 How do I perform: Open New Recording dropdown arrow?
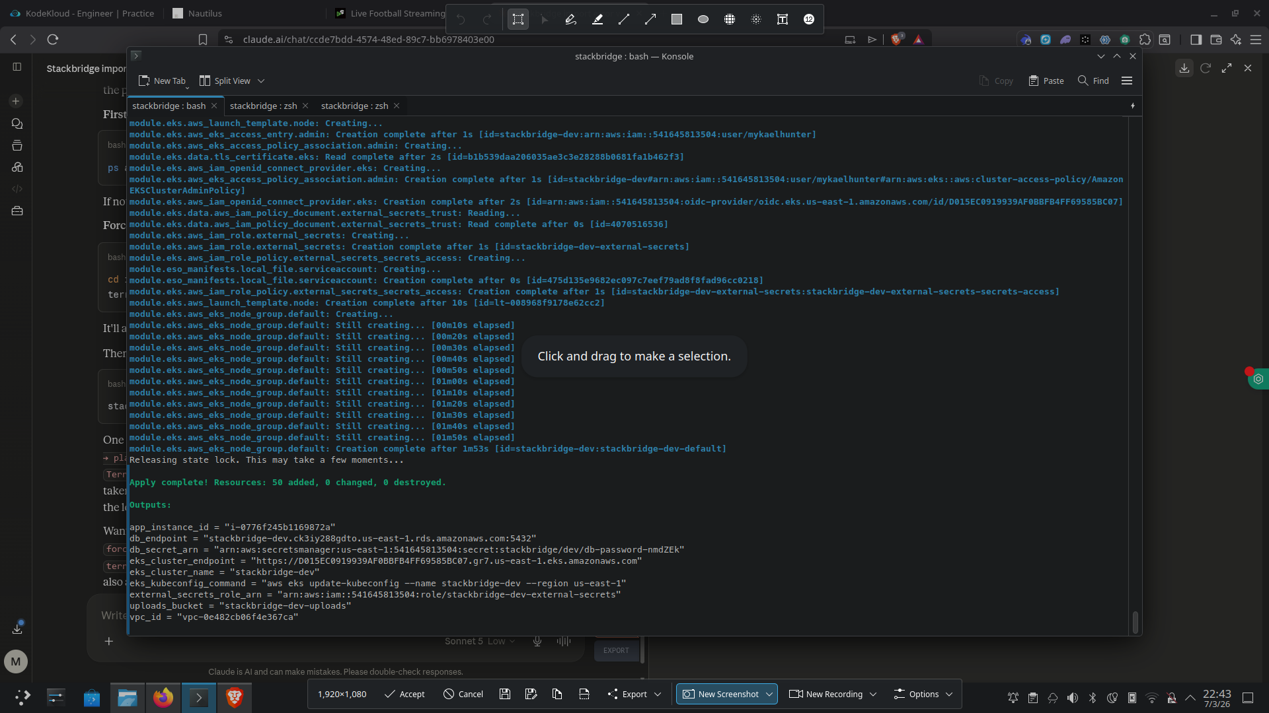coord(873,694)
